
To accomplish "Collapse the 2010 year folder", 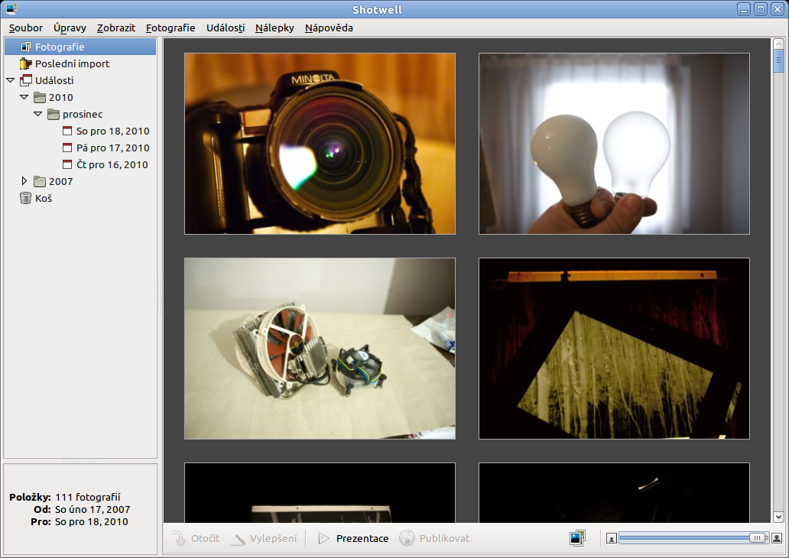I will click(x=24, y=97).
